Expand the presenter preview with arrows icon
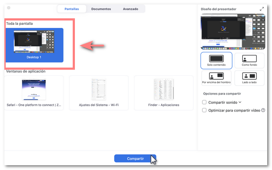This screenshot has height=170, width=272. [x=261, y=9]
